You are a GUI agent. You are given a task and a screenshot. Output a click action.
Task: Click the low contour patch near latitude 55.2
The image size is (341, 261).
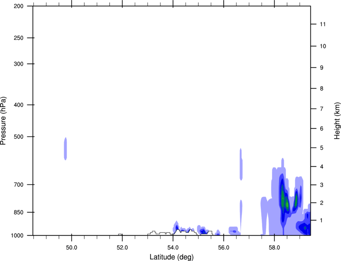[203, 230]
